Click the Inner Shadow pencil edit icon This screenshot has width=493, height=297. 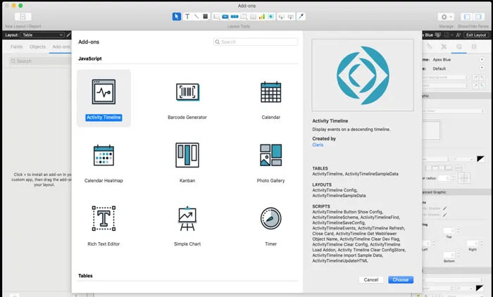pyautogui.click(x=444, y=215)
